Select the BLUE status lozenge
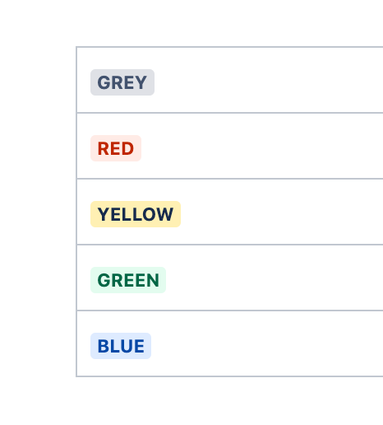The width and height of the screenshot is (383, 425). click(121, 346)
